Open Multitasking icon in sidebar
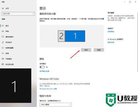138x107 pixels. point(3,64)
